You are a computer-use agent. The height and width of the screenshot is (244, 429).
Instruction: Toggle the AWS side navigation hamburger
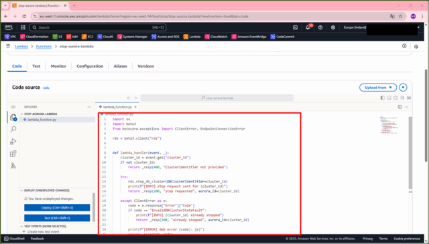8,46
